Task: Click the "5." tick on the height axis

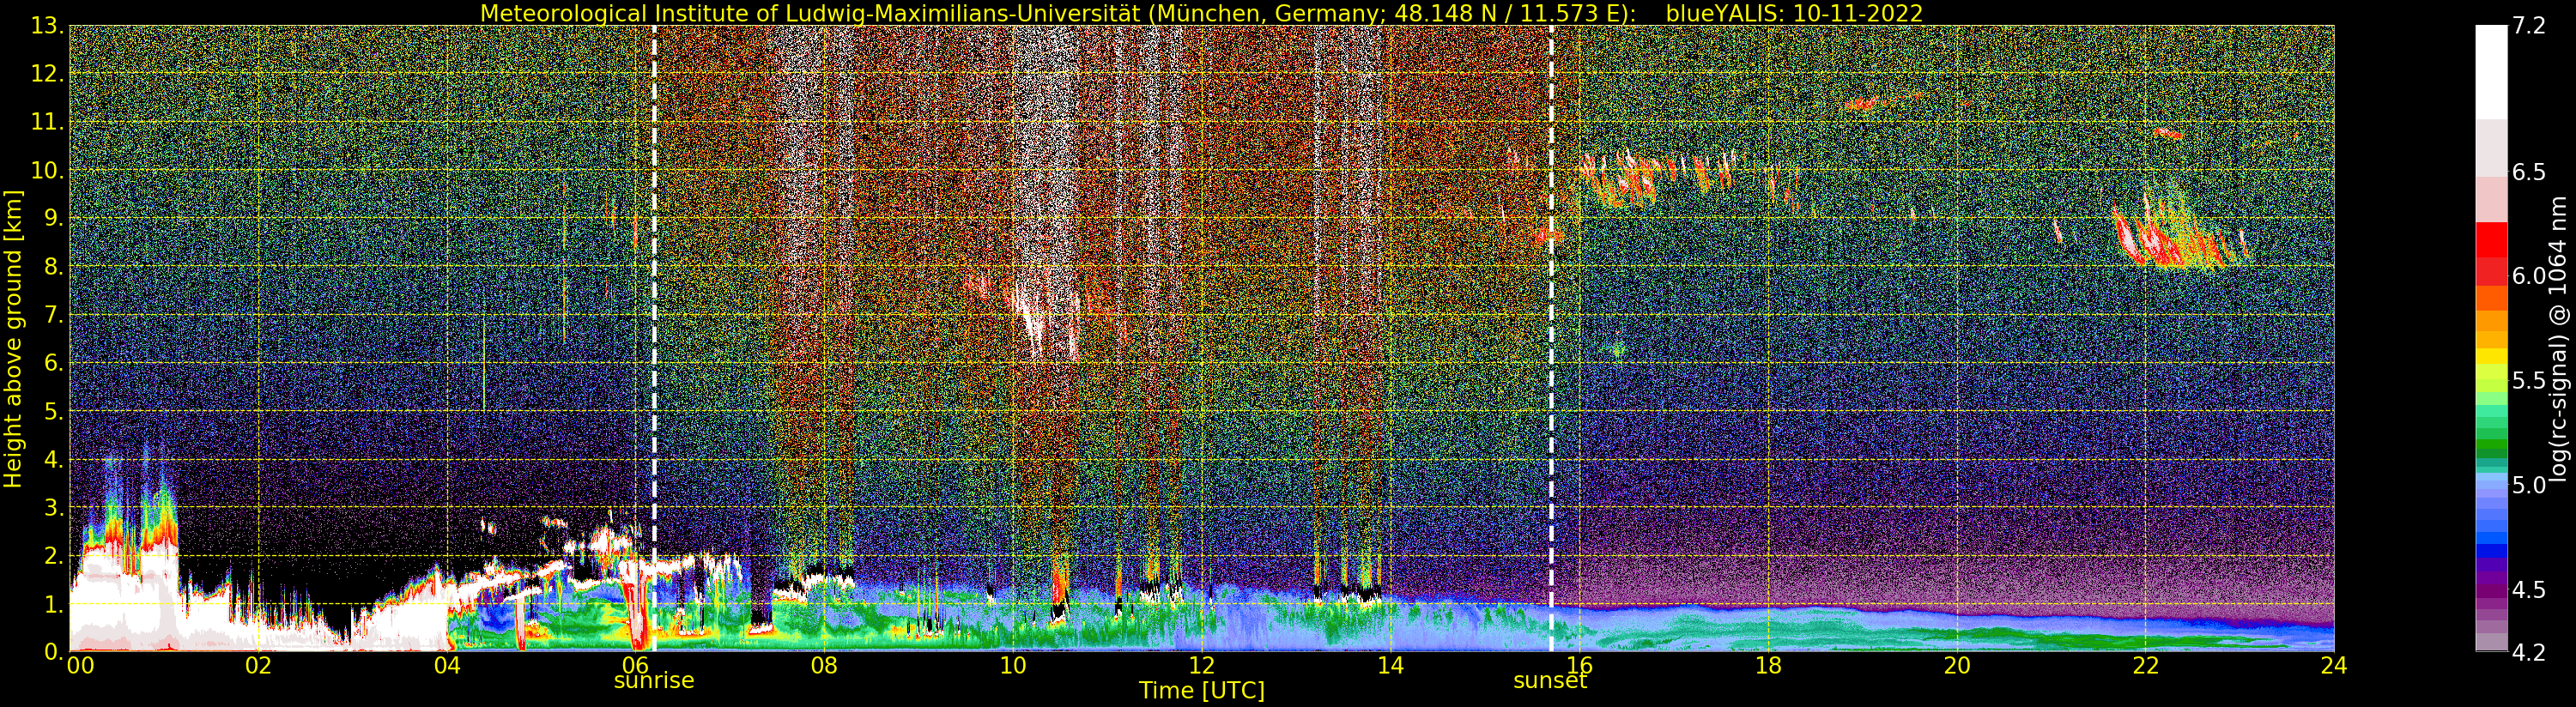Action: coord(54,411)
